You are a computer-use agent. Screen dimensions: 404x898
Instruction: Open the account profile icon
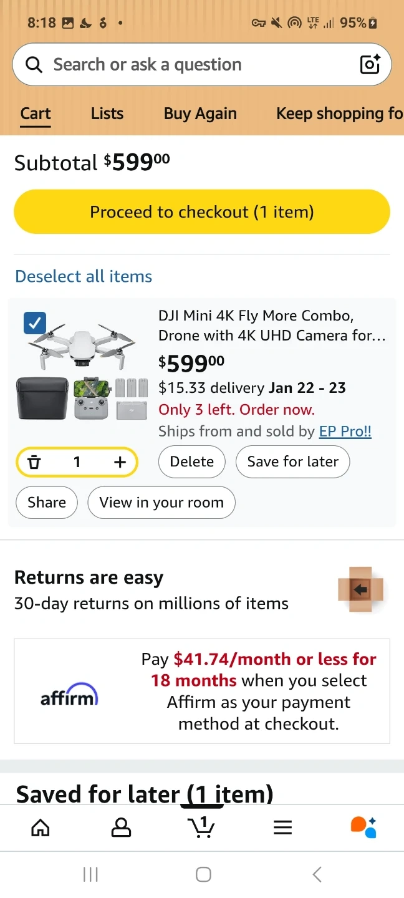[x=121, y=828]
